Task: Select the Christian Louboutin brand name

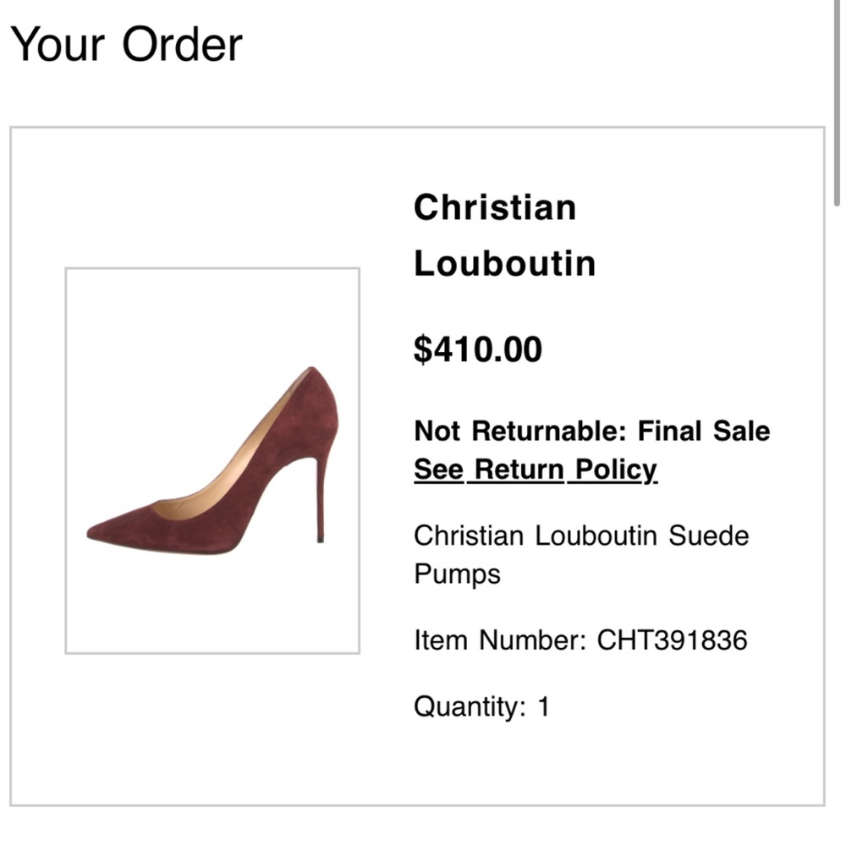Action: (505, 234)
